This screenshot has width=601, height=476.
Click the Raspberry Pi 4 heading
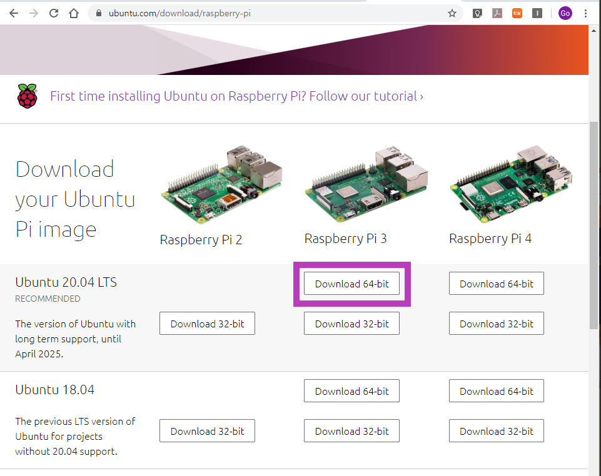point(490,239)
